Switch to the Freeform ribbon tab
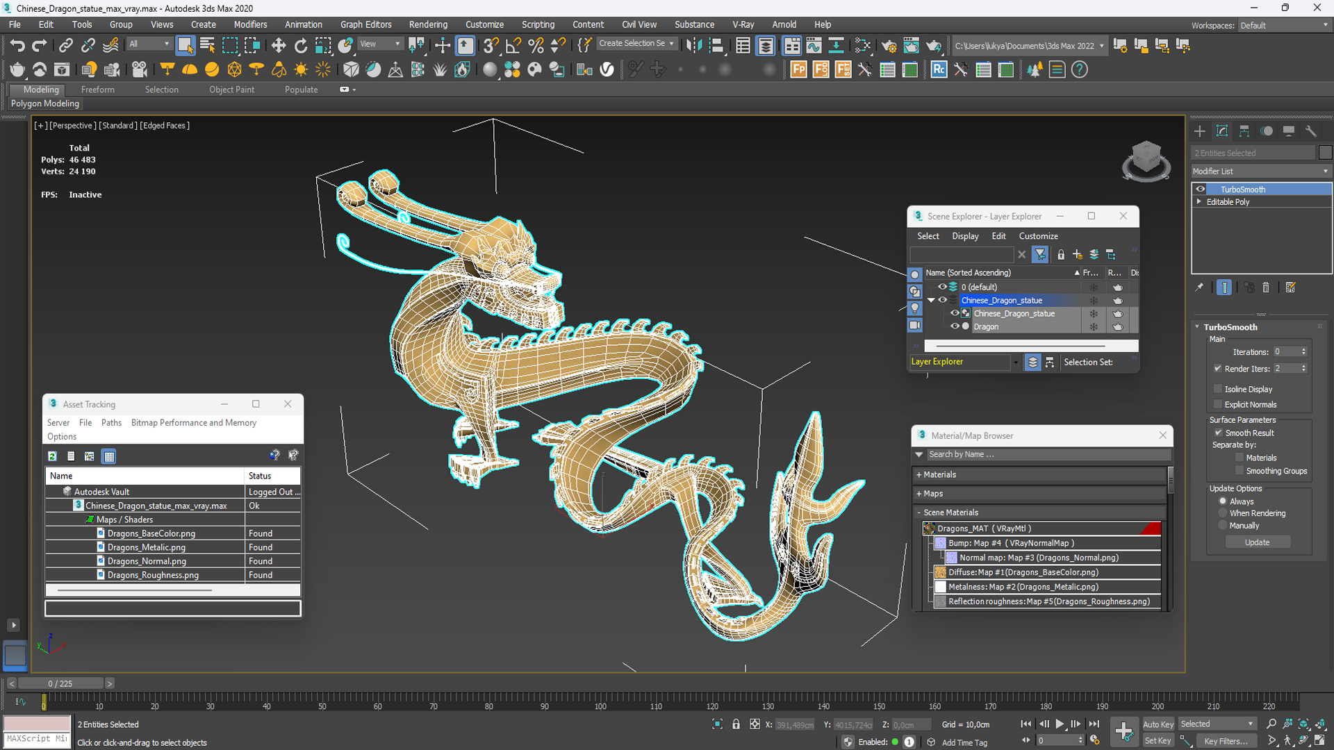 coord(98,90)
